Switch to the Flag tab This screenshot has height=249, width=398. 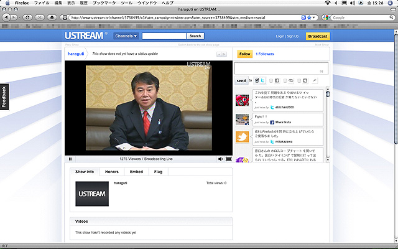[x=158, y=172]
